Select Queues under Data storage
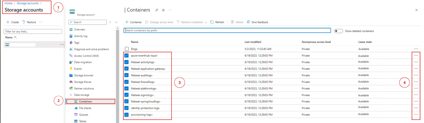 tap(81, 115)
